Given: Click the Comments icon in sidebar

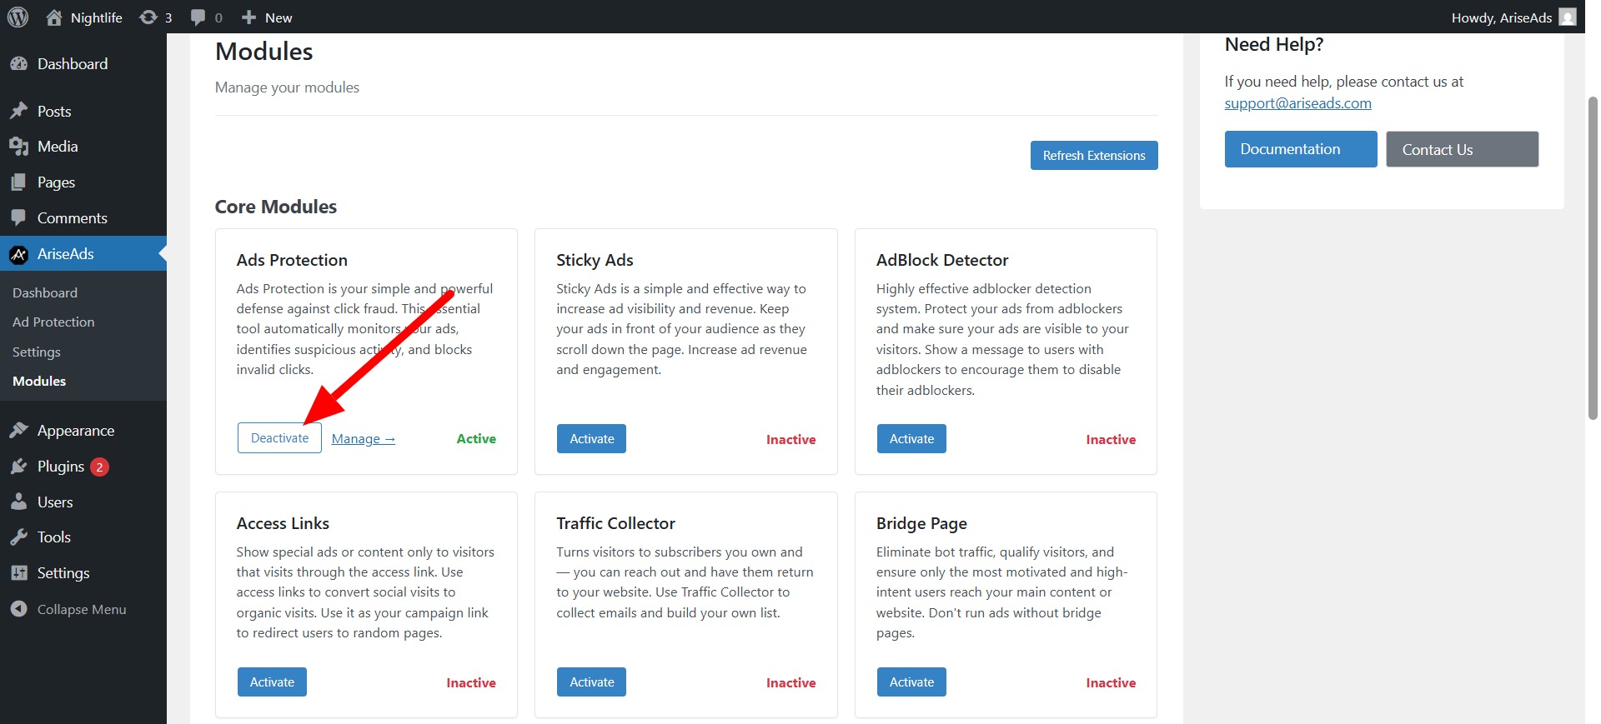Looking at the screenshot, I should point(18,217).
